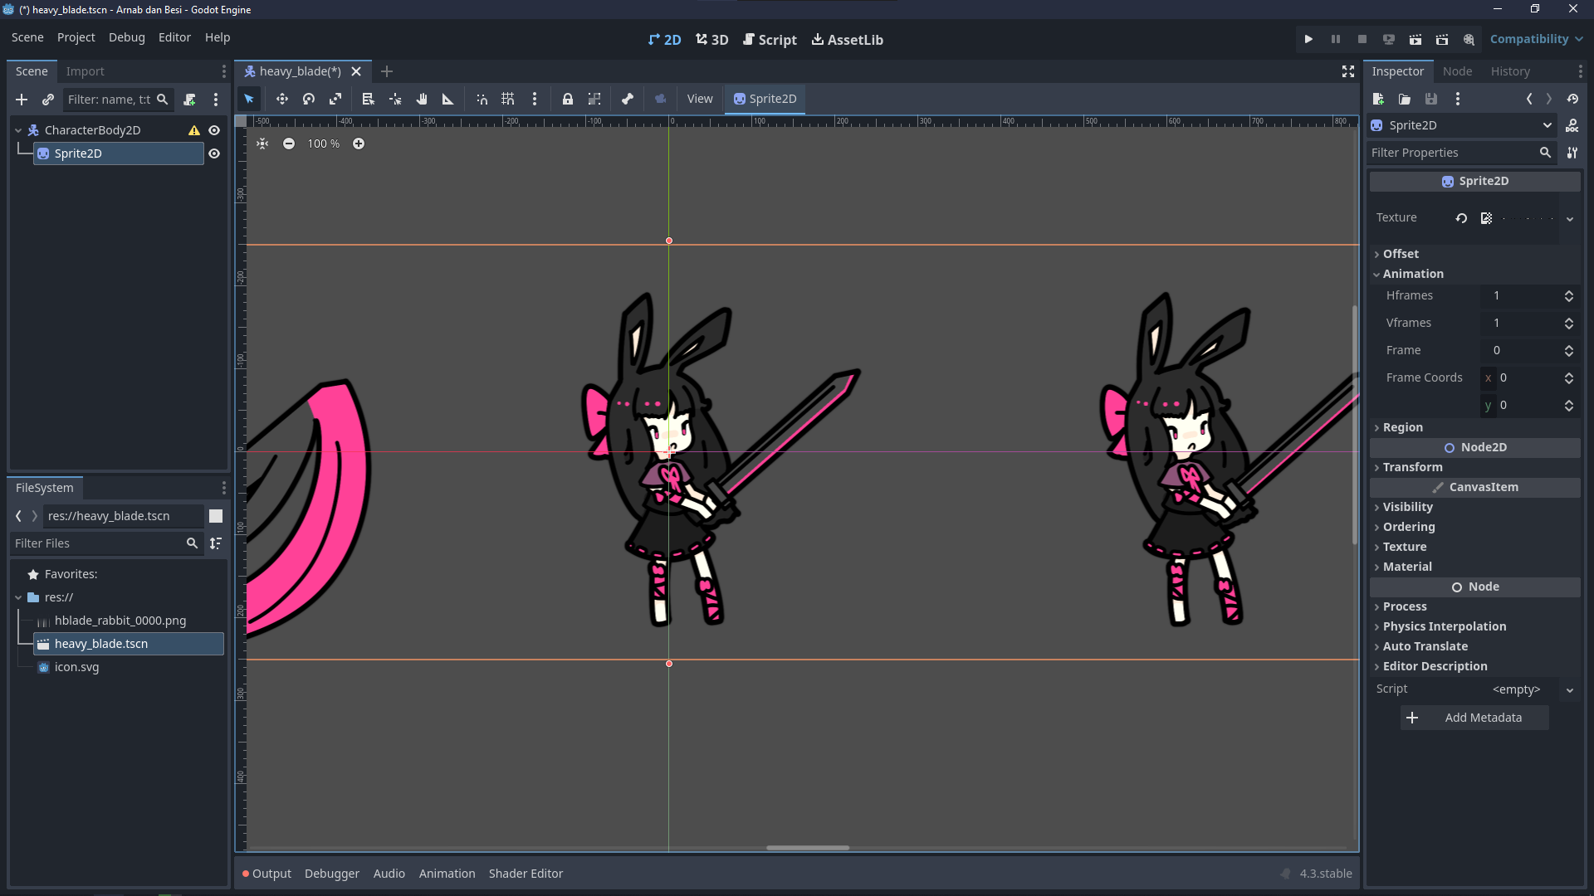Toggle grid snapping
Screen dimensions: 1594x896
click(508, 99)
